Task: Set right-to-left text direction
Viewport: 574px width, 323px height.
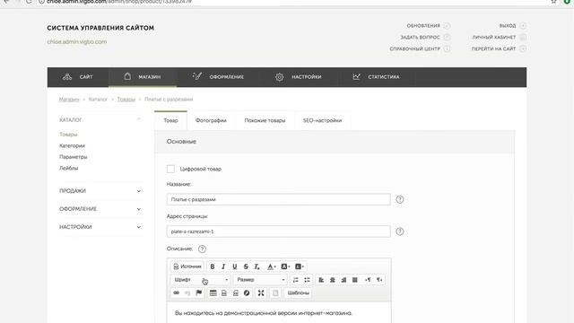Action: 379,280
